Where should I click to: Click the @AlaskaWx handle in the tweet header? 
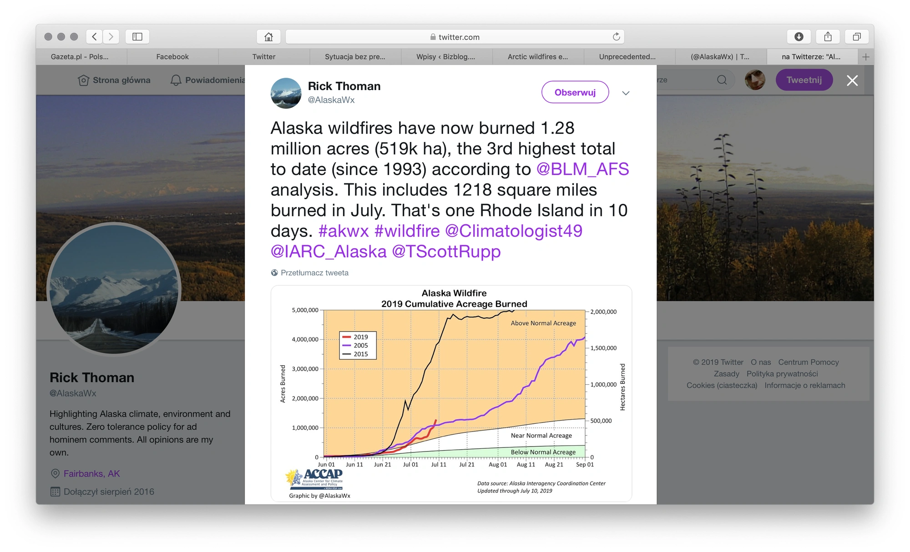(x=331, y=100)
